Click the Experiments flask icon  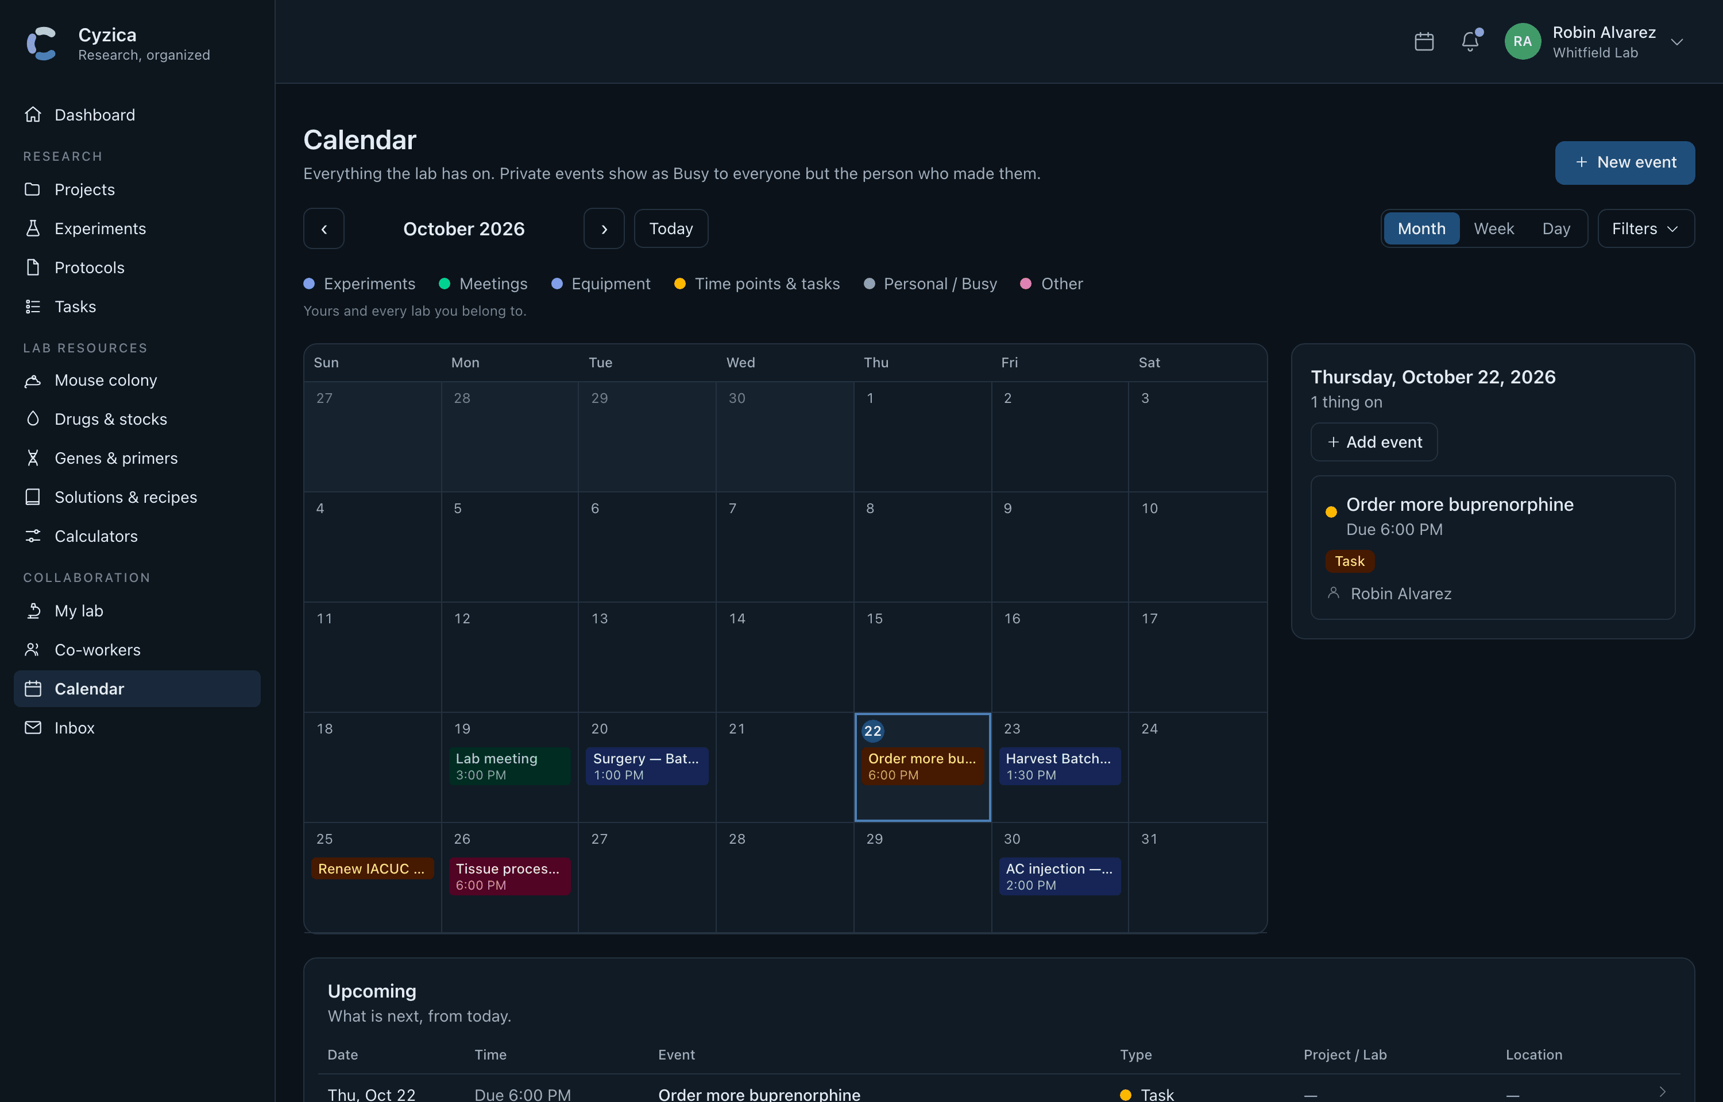[x=33, y=228]
